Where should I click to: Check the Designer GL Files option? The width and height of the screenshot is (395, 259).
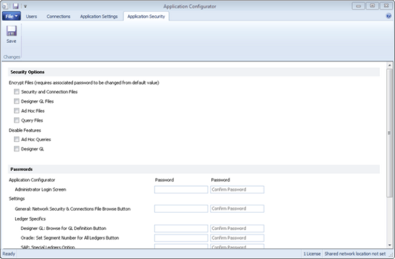tap(17, 101)
